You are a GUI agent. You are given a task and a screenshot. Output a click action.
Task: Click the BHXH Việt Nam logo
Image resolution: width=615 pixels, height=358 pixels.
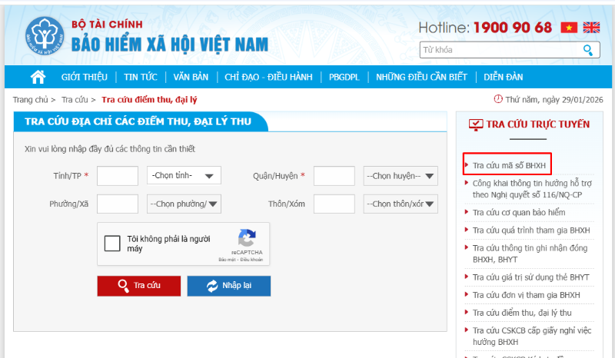coord(45,36)
